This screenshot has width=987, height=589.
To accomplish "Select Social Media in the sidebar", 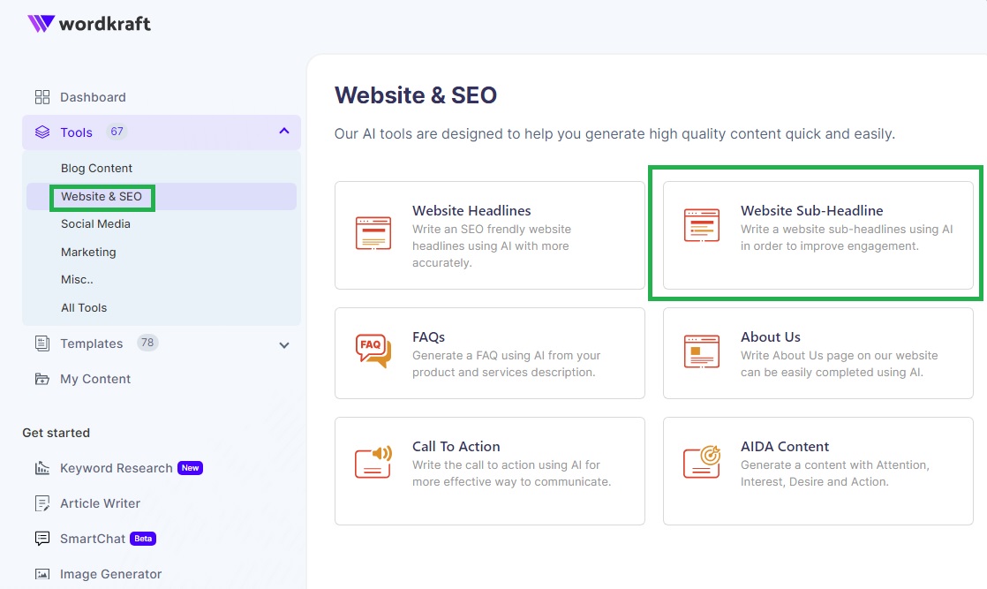I will pyautogui.click(x=95, y=223).
